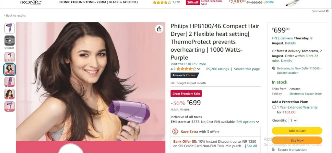Expand the EMI options chevron

pos(258,122)
